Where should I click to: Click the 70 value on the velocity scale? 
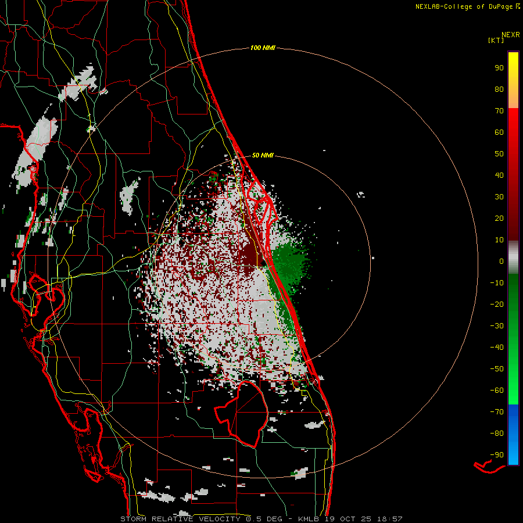click(499, 111)
